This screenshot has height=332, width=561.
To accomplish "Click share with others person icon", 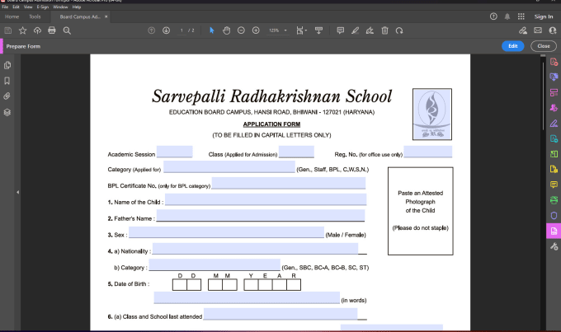I will click(553, 30).
